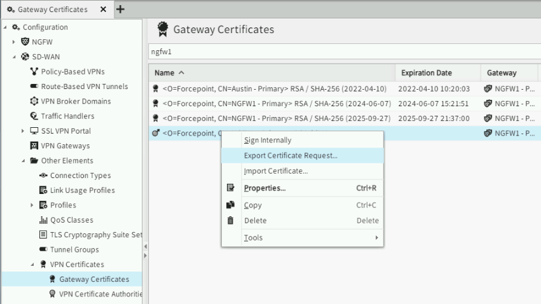Expand the NGFW tree node
The image size is (541, 304).
[15, 42]
